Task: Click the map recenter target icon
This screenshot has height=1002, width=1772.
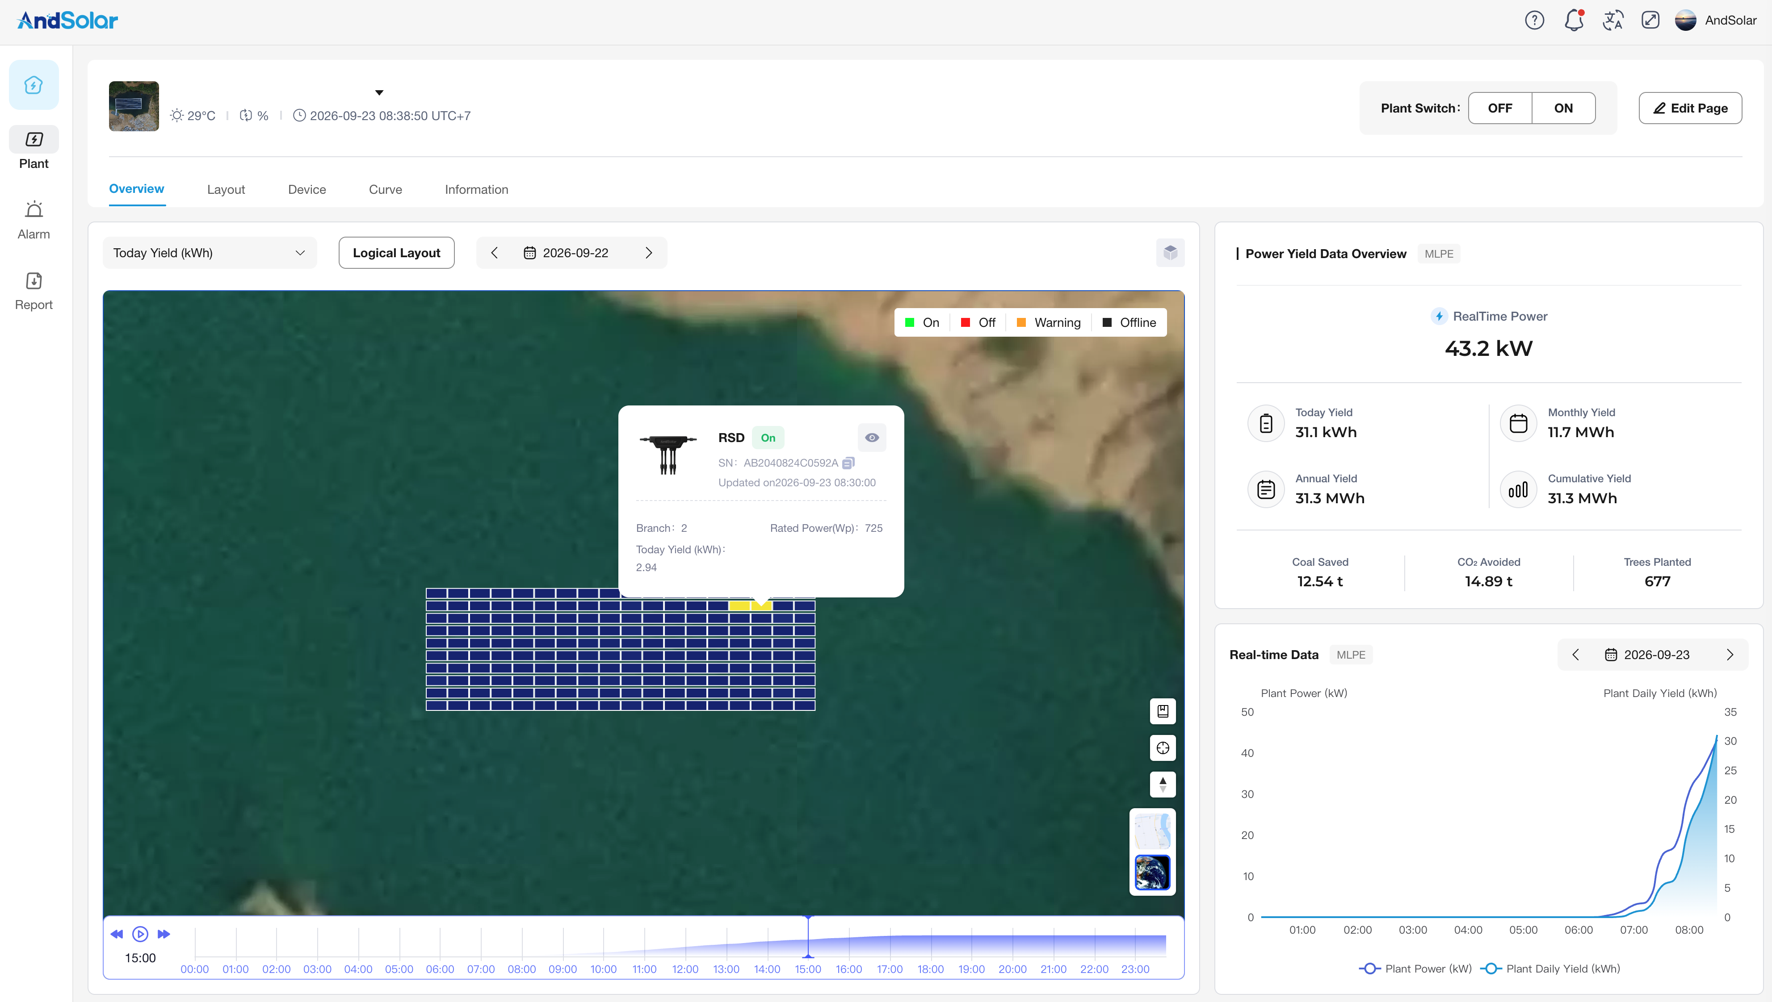Action: click(1163, 748)
